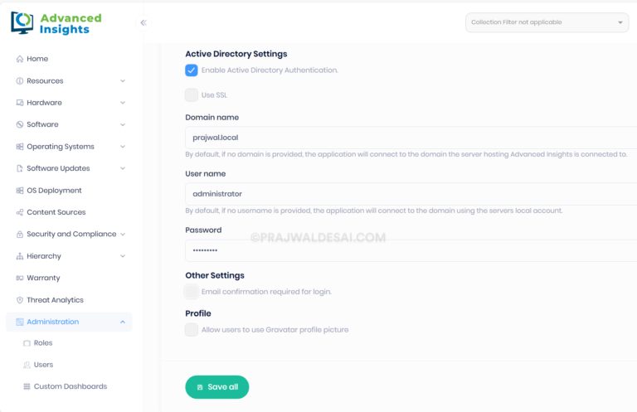637x412 pixels.
Task: Expand the Operating Systems chevron
Action: pos(123,147)
